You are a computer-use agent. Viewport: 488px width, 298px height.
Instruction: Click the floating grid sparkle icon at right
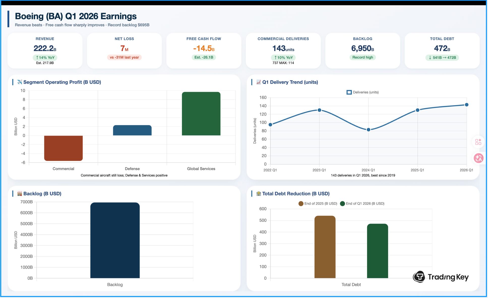[x=478, y=142]
